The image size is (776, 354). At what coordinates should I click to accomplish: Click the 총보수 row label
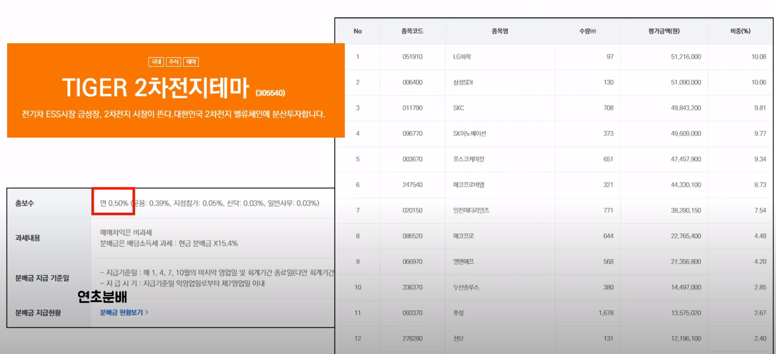[x=25, y=203]
